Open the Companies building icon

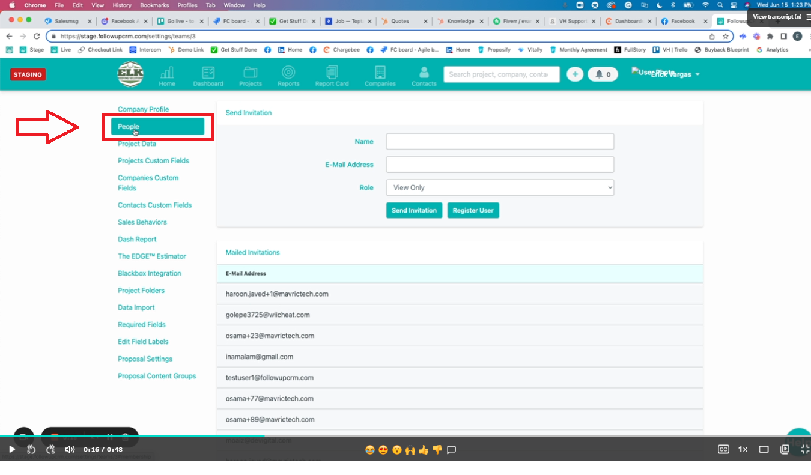(x=380, y=76)
